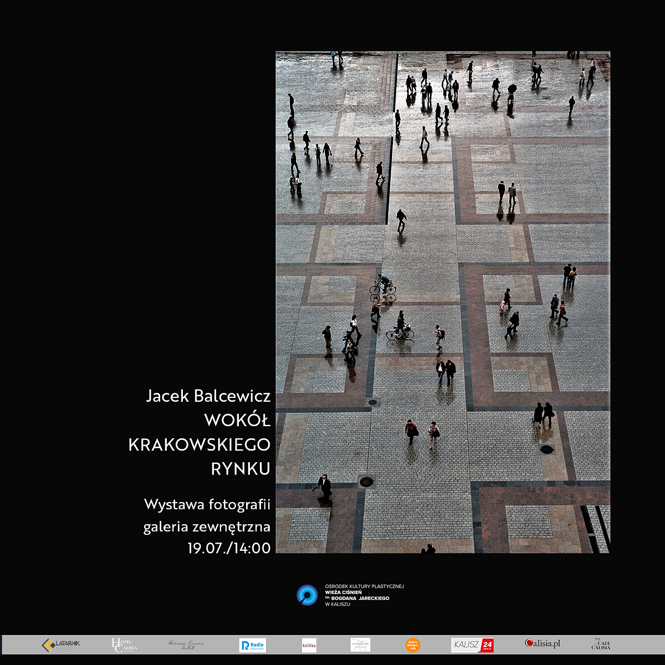Click the Hotel Calisia logo
Screen dimensions: 665x665
point(124,645)
